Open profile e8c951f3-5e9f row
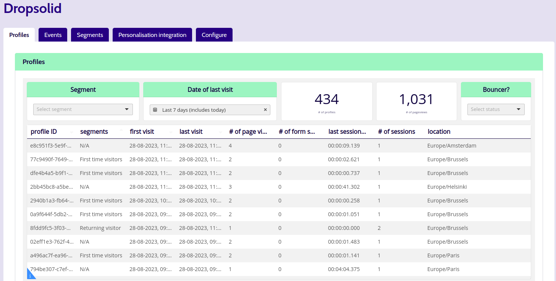The height and width of the screenshot is (281, 556). 279,146
